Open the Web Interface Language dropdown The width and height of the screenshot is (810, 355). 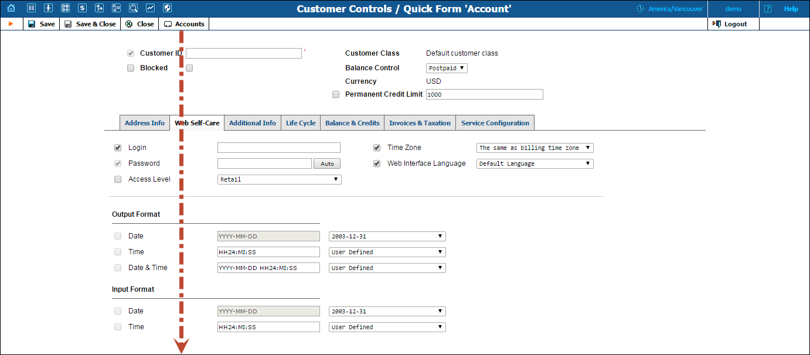[x=535, y=163]
